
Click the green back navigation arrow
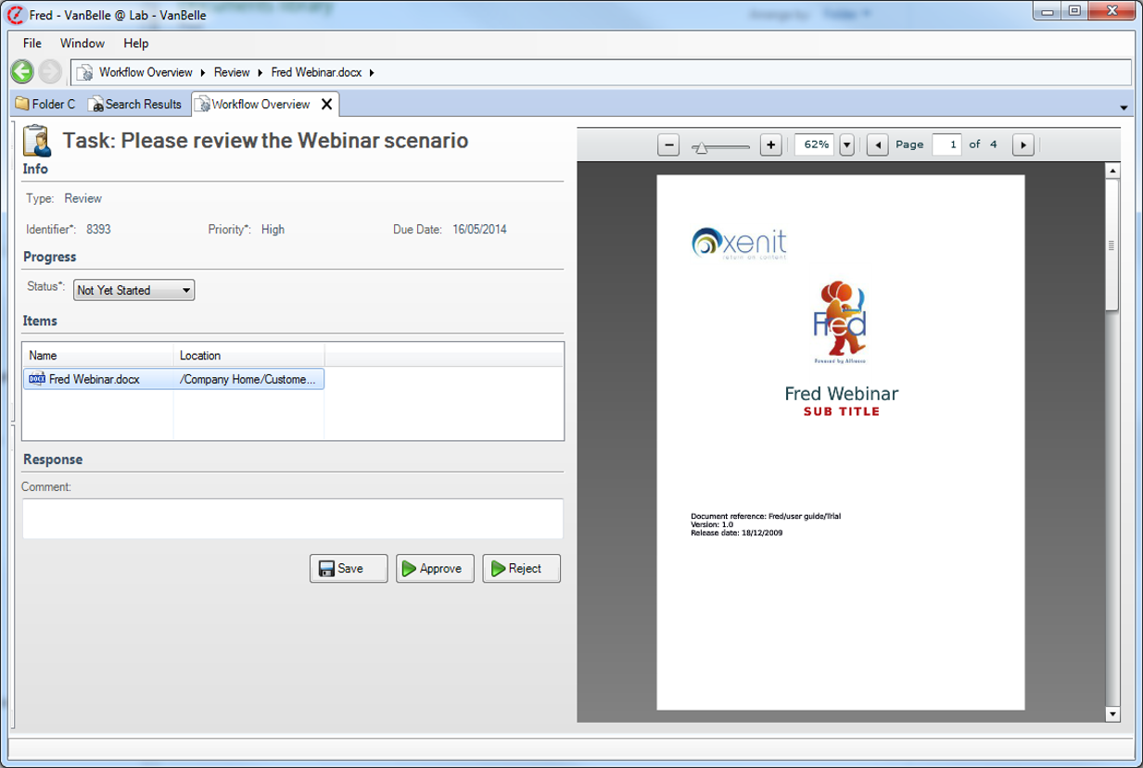[22, 71]
